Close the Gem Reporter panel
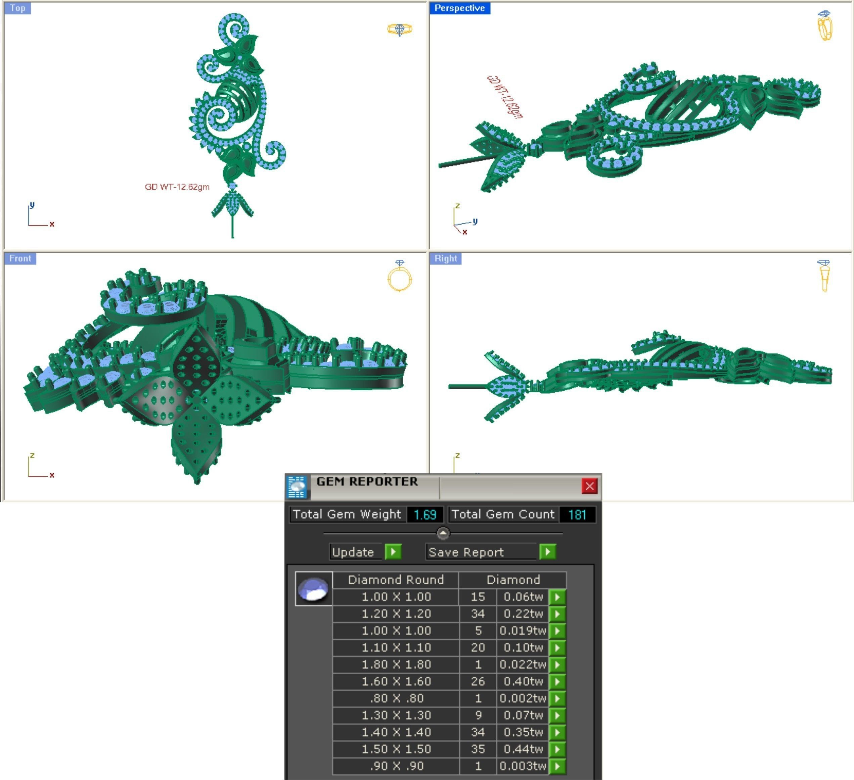Image resolution: width=854 pixels, height=780 pixels. pyautogui.click(x=589, y=486)
